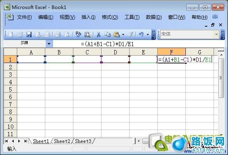Open the 窗口(W) menu
Screen dimensions: 228x155
177,17
